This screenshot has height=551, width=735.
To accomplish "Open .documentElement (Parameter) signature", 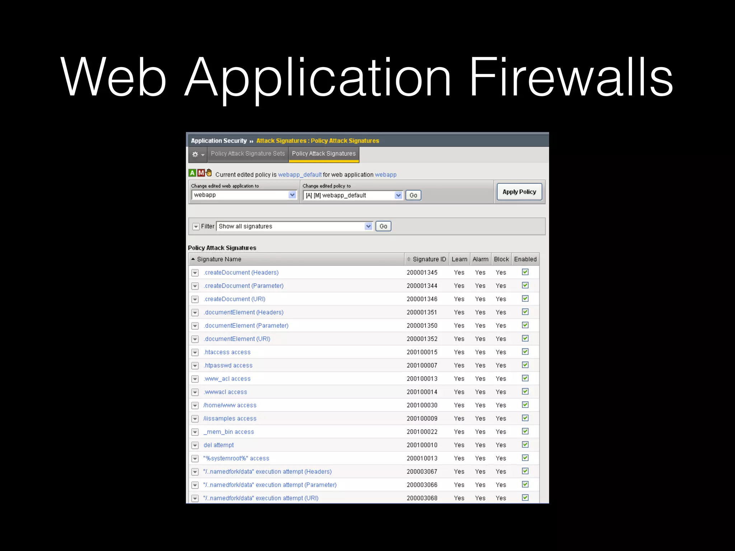I will pyautogui.click(x=246, y=326).
